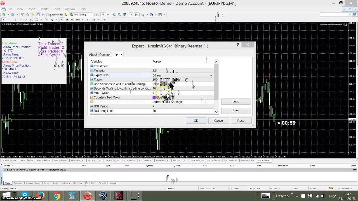Switch chart to line chart icon
The height and width of the screenshot is (201, 358).
pos(108,15)
